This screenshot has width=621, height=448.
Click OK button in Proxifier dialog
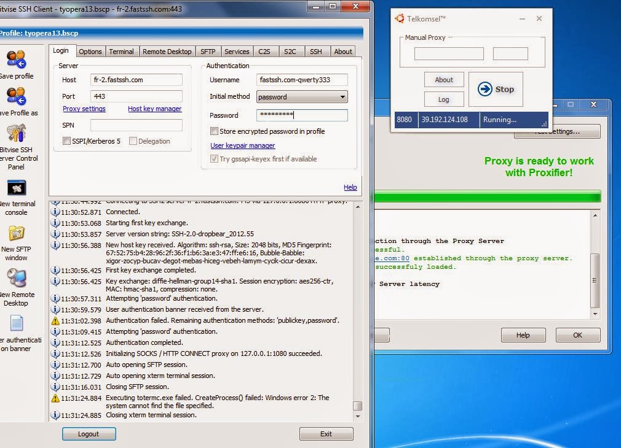tap(577, 335)
